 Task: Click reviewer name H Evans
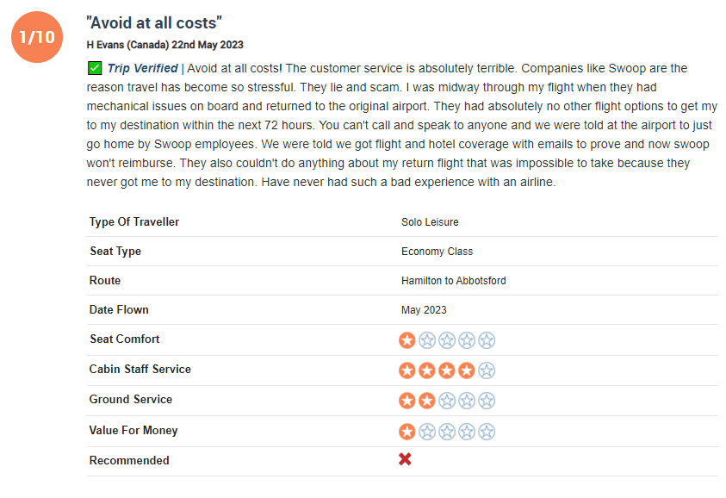tap(105, 45)
